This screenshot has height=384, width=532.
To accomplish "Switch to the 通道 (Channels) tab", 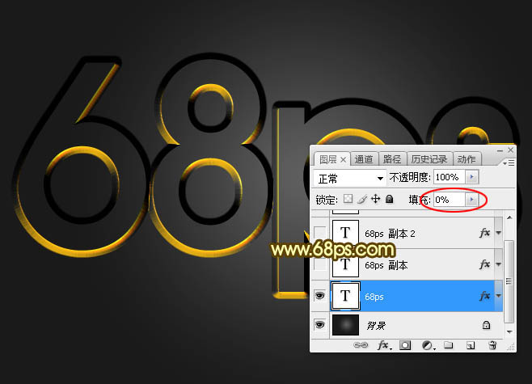I will click(x=364, y=159).
